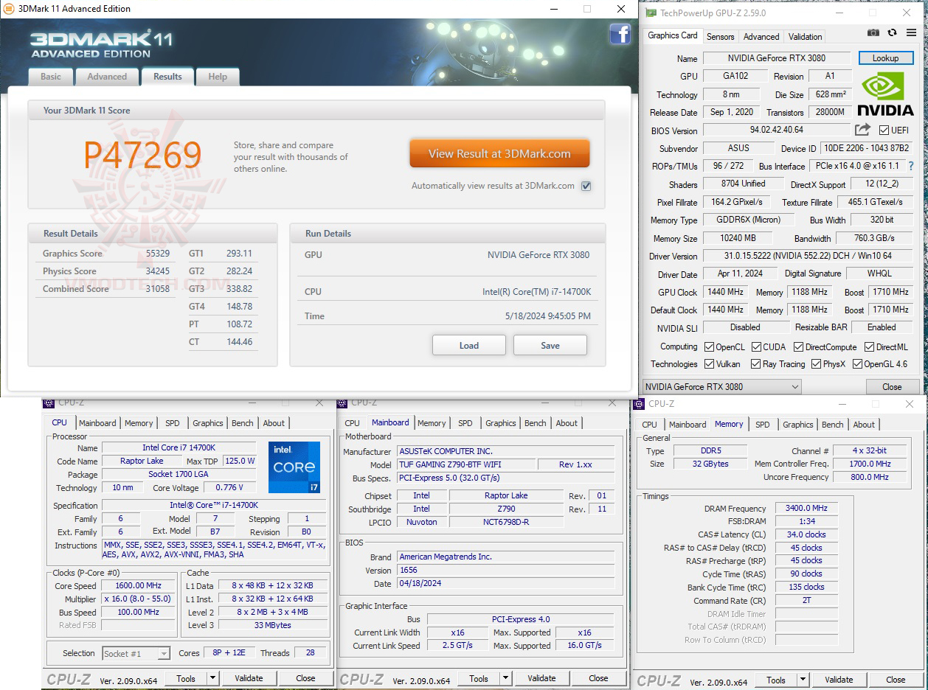The image size is (928, 690).
Task: Click the motherboard model TUF GAMING Z790-BTF WIFI
Action: [465, 464]
